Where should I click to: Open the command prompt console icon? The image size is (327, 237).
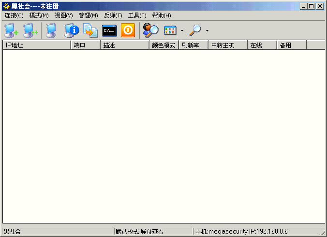click(109, 30)
